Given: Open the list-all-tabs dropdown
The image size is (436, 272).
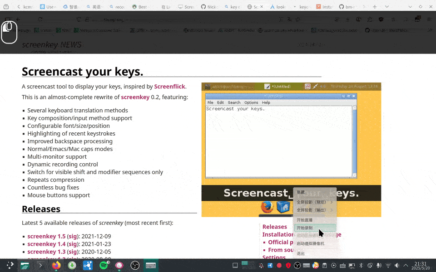Looking at the screenshot, I should click(387, 7).
